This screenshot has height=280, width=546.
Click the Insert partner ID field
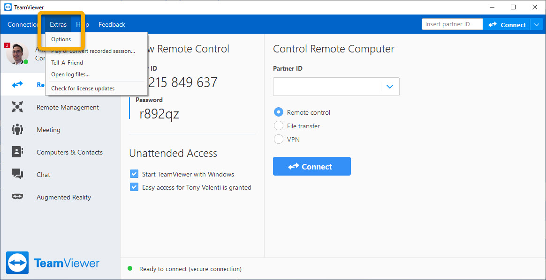click(452, 24)
